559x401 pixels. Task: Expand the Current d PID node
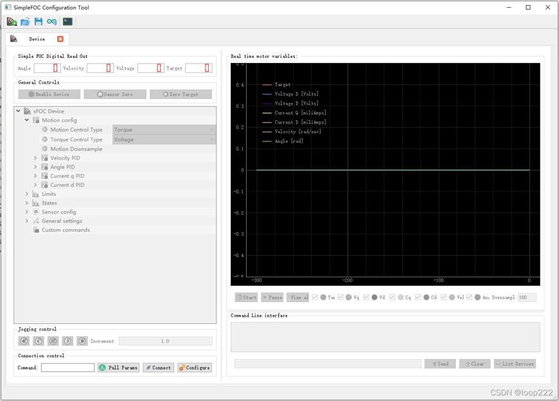click(x=35, y=184)
